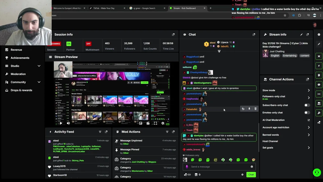Mute the stream preview volume
Viewport: 323px width, 182px height.
click(68, 123)
